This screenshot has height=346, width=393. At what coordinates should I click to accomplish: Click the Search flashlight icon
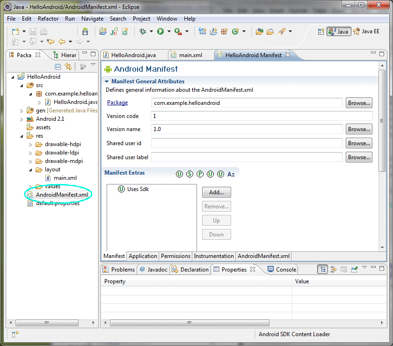coord(282,31)
